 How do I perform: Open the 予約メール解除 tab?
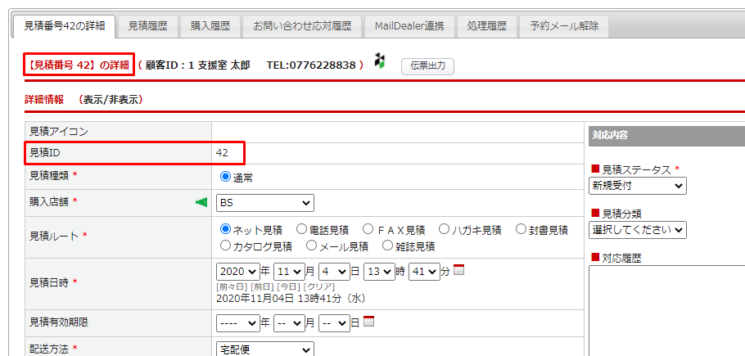[x=564, y=26]
